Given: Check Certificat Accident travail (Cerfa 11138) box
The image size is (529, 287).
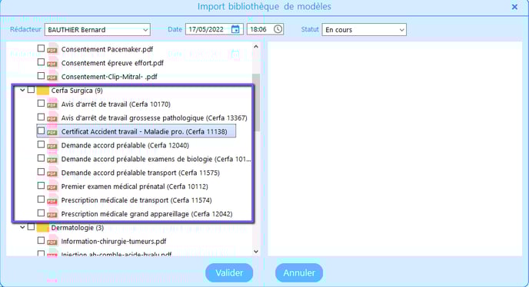Looking at the screenshot, I should (41, 130).
